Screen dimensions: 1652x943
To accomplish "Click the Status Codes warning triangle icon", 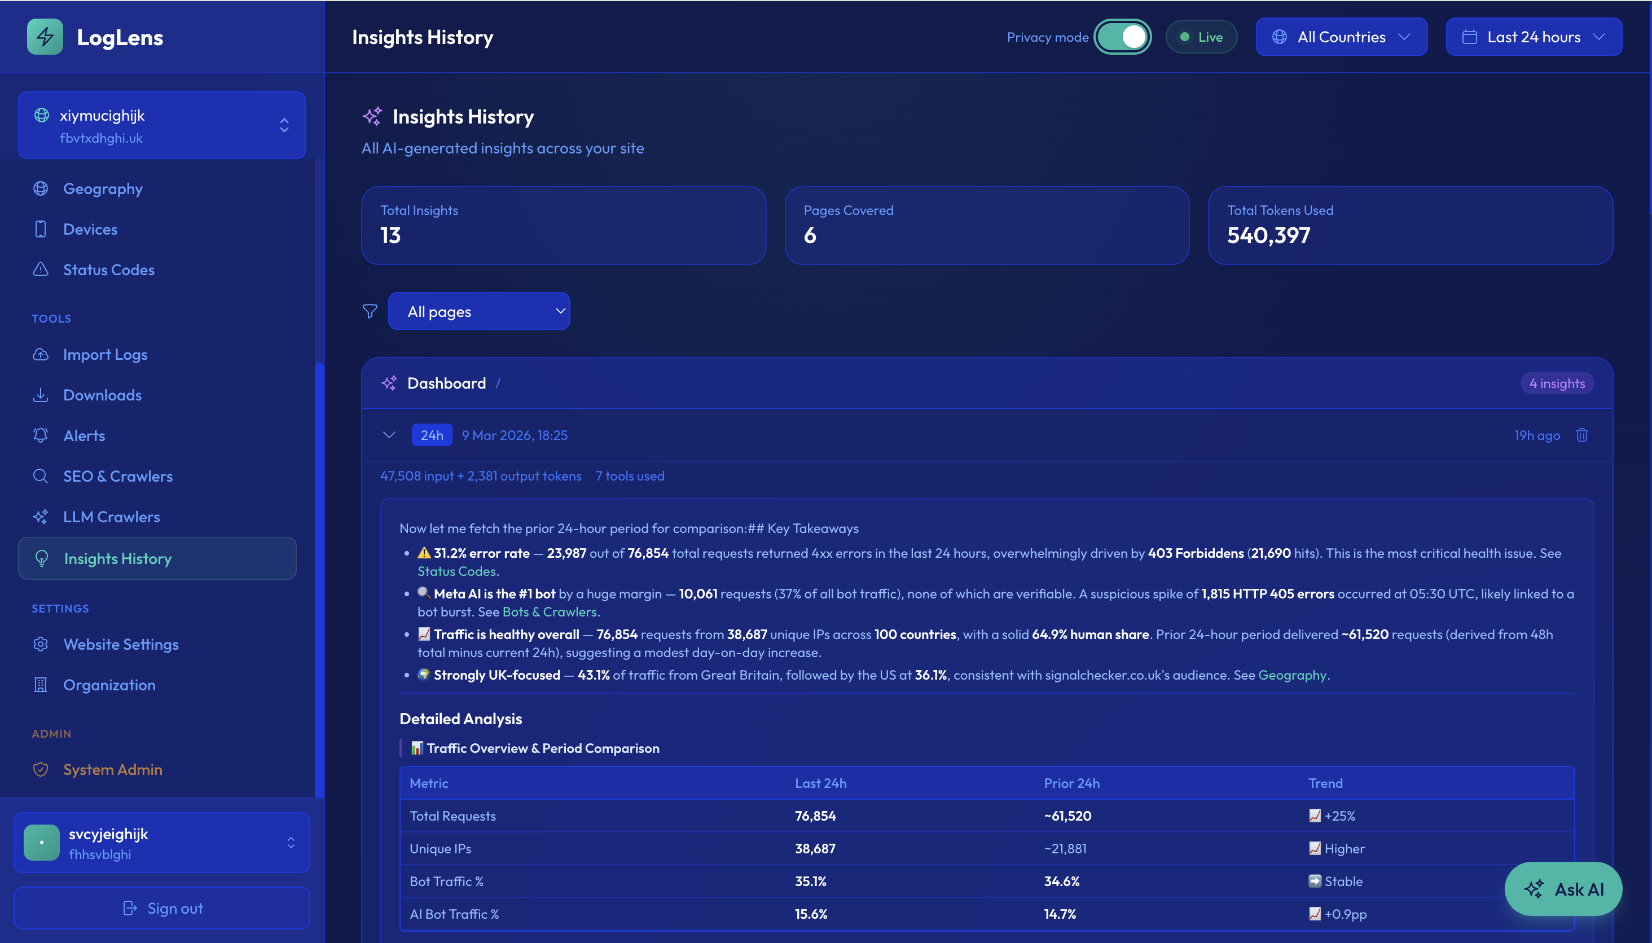I will pyautogui.click(x=41, y=270).
